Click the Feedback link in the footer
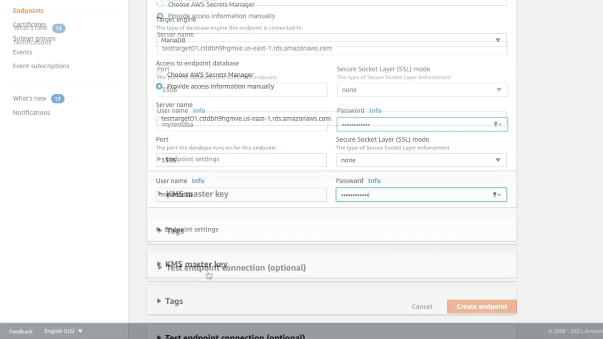Viewport: 603px width, 339px height. coord(21,331)
